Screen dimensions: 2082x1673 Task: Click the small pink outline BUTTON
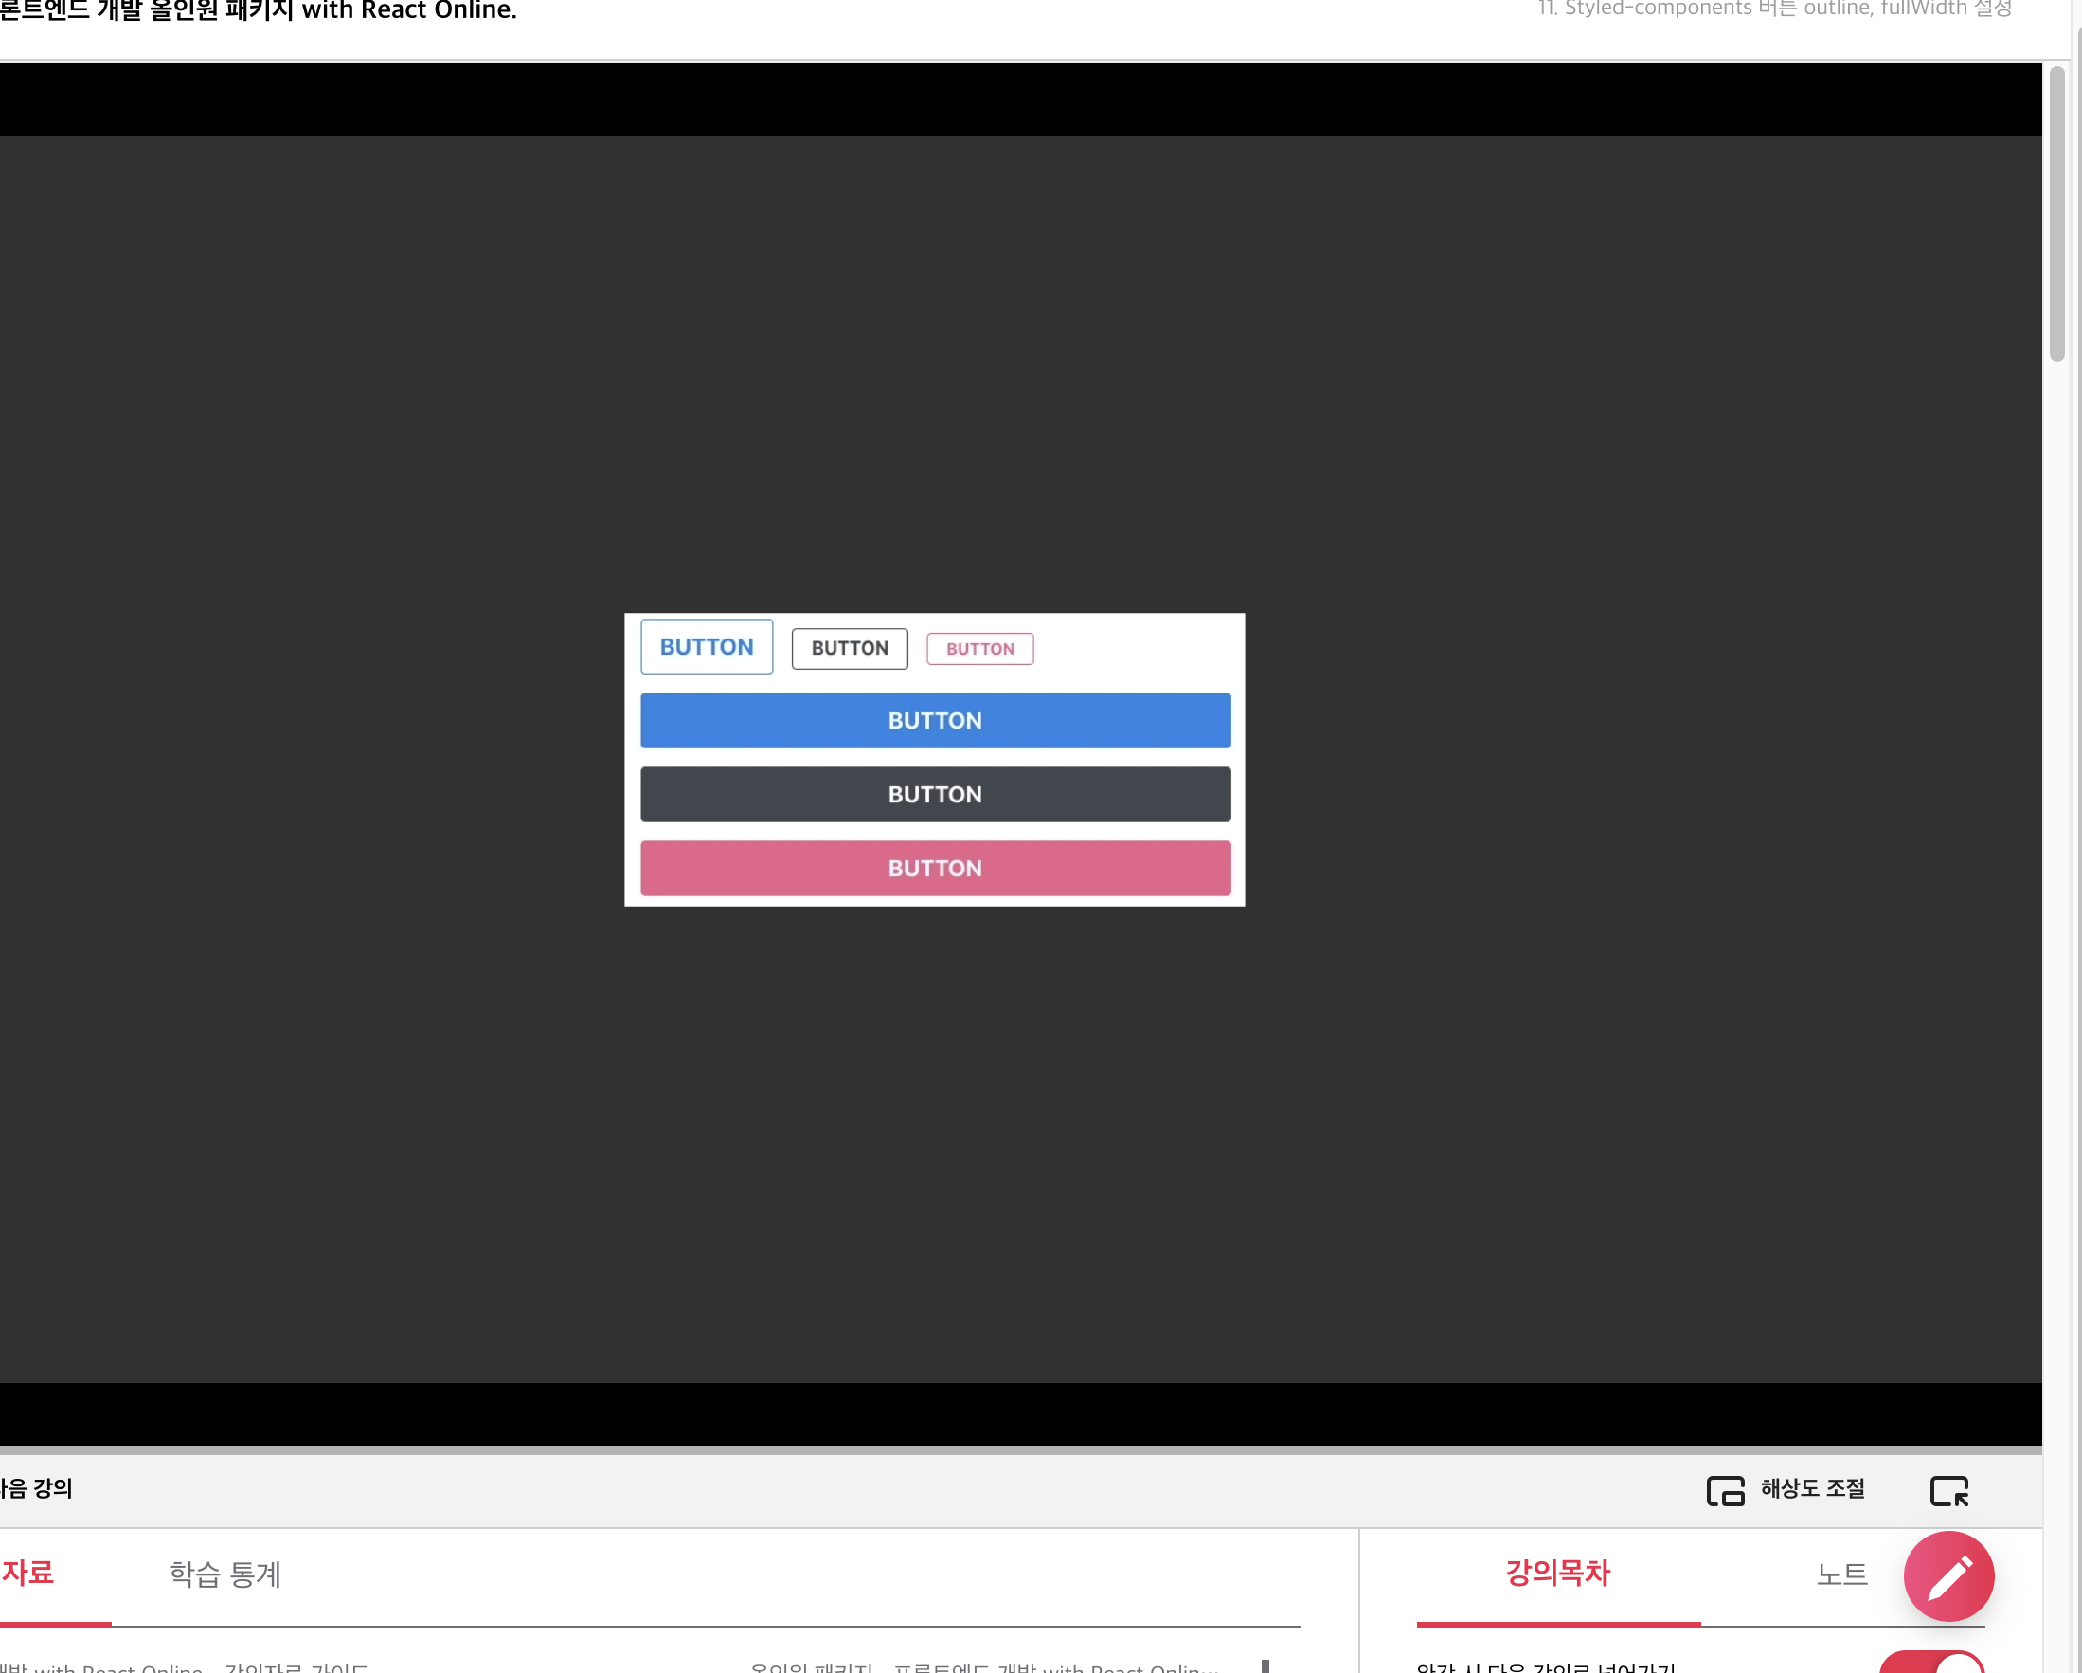979,649
